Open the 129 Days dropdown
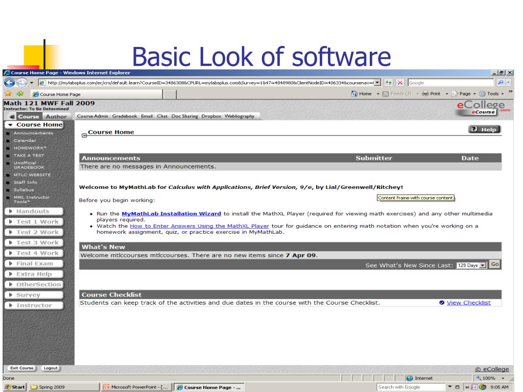523x392 pixels. point(471,265)
